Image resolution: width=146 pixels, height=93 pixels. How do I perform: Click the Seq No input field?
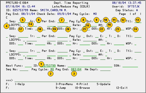(x=24, y=69)
